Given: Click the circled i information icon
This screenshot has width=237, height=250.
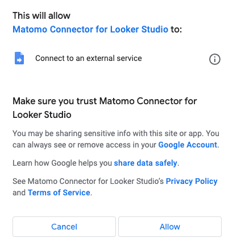Looking at the screenshot, I should (x=215, y=59).
